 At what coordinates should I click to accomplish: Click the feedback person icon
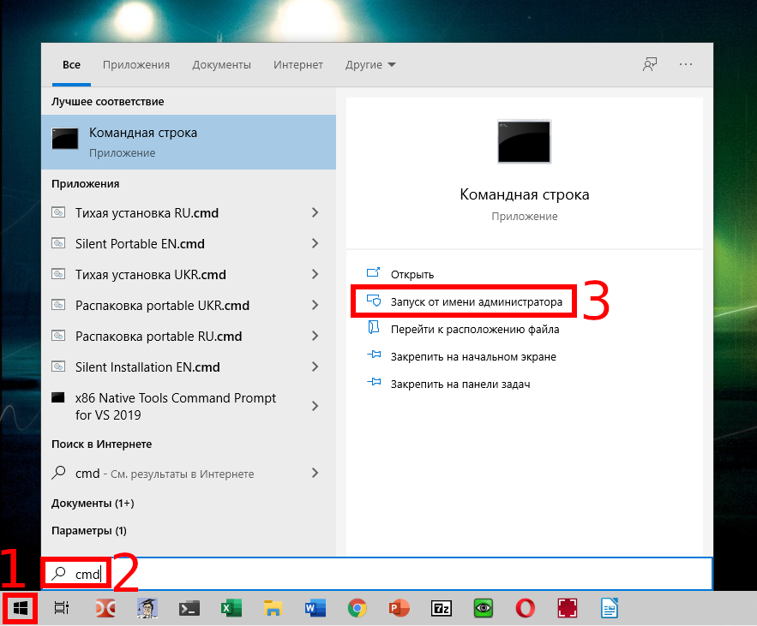pos(650,64)
